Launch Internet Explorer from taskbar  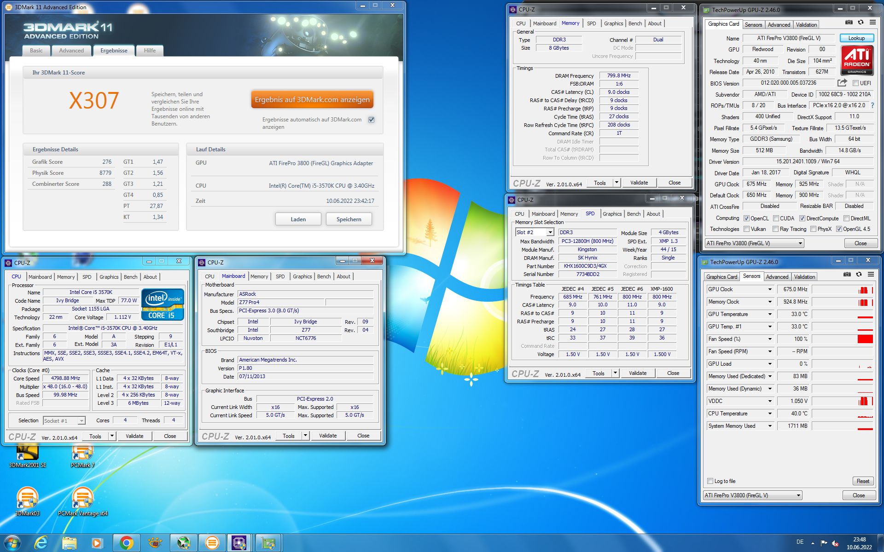click(41, 543)
